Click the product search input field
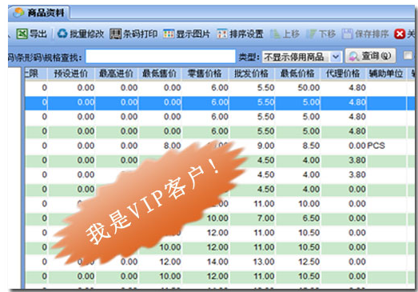 coord(161,56)
